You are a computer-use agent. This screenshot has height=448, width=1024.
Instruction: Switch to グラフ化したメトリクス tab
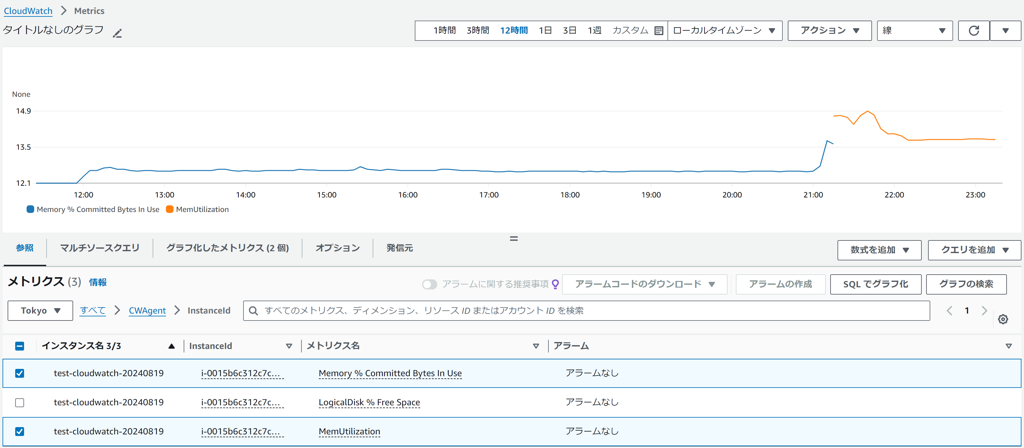[227, 248]
